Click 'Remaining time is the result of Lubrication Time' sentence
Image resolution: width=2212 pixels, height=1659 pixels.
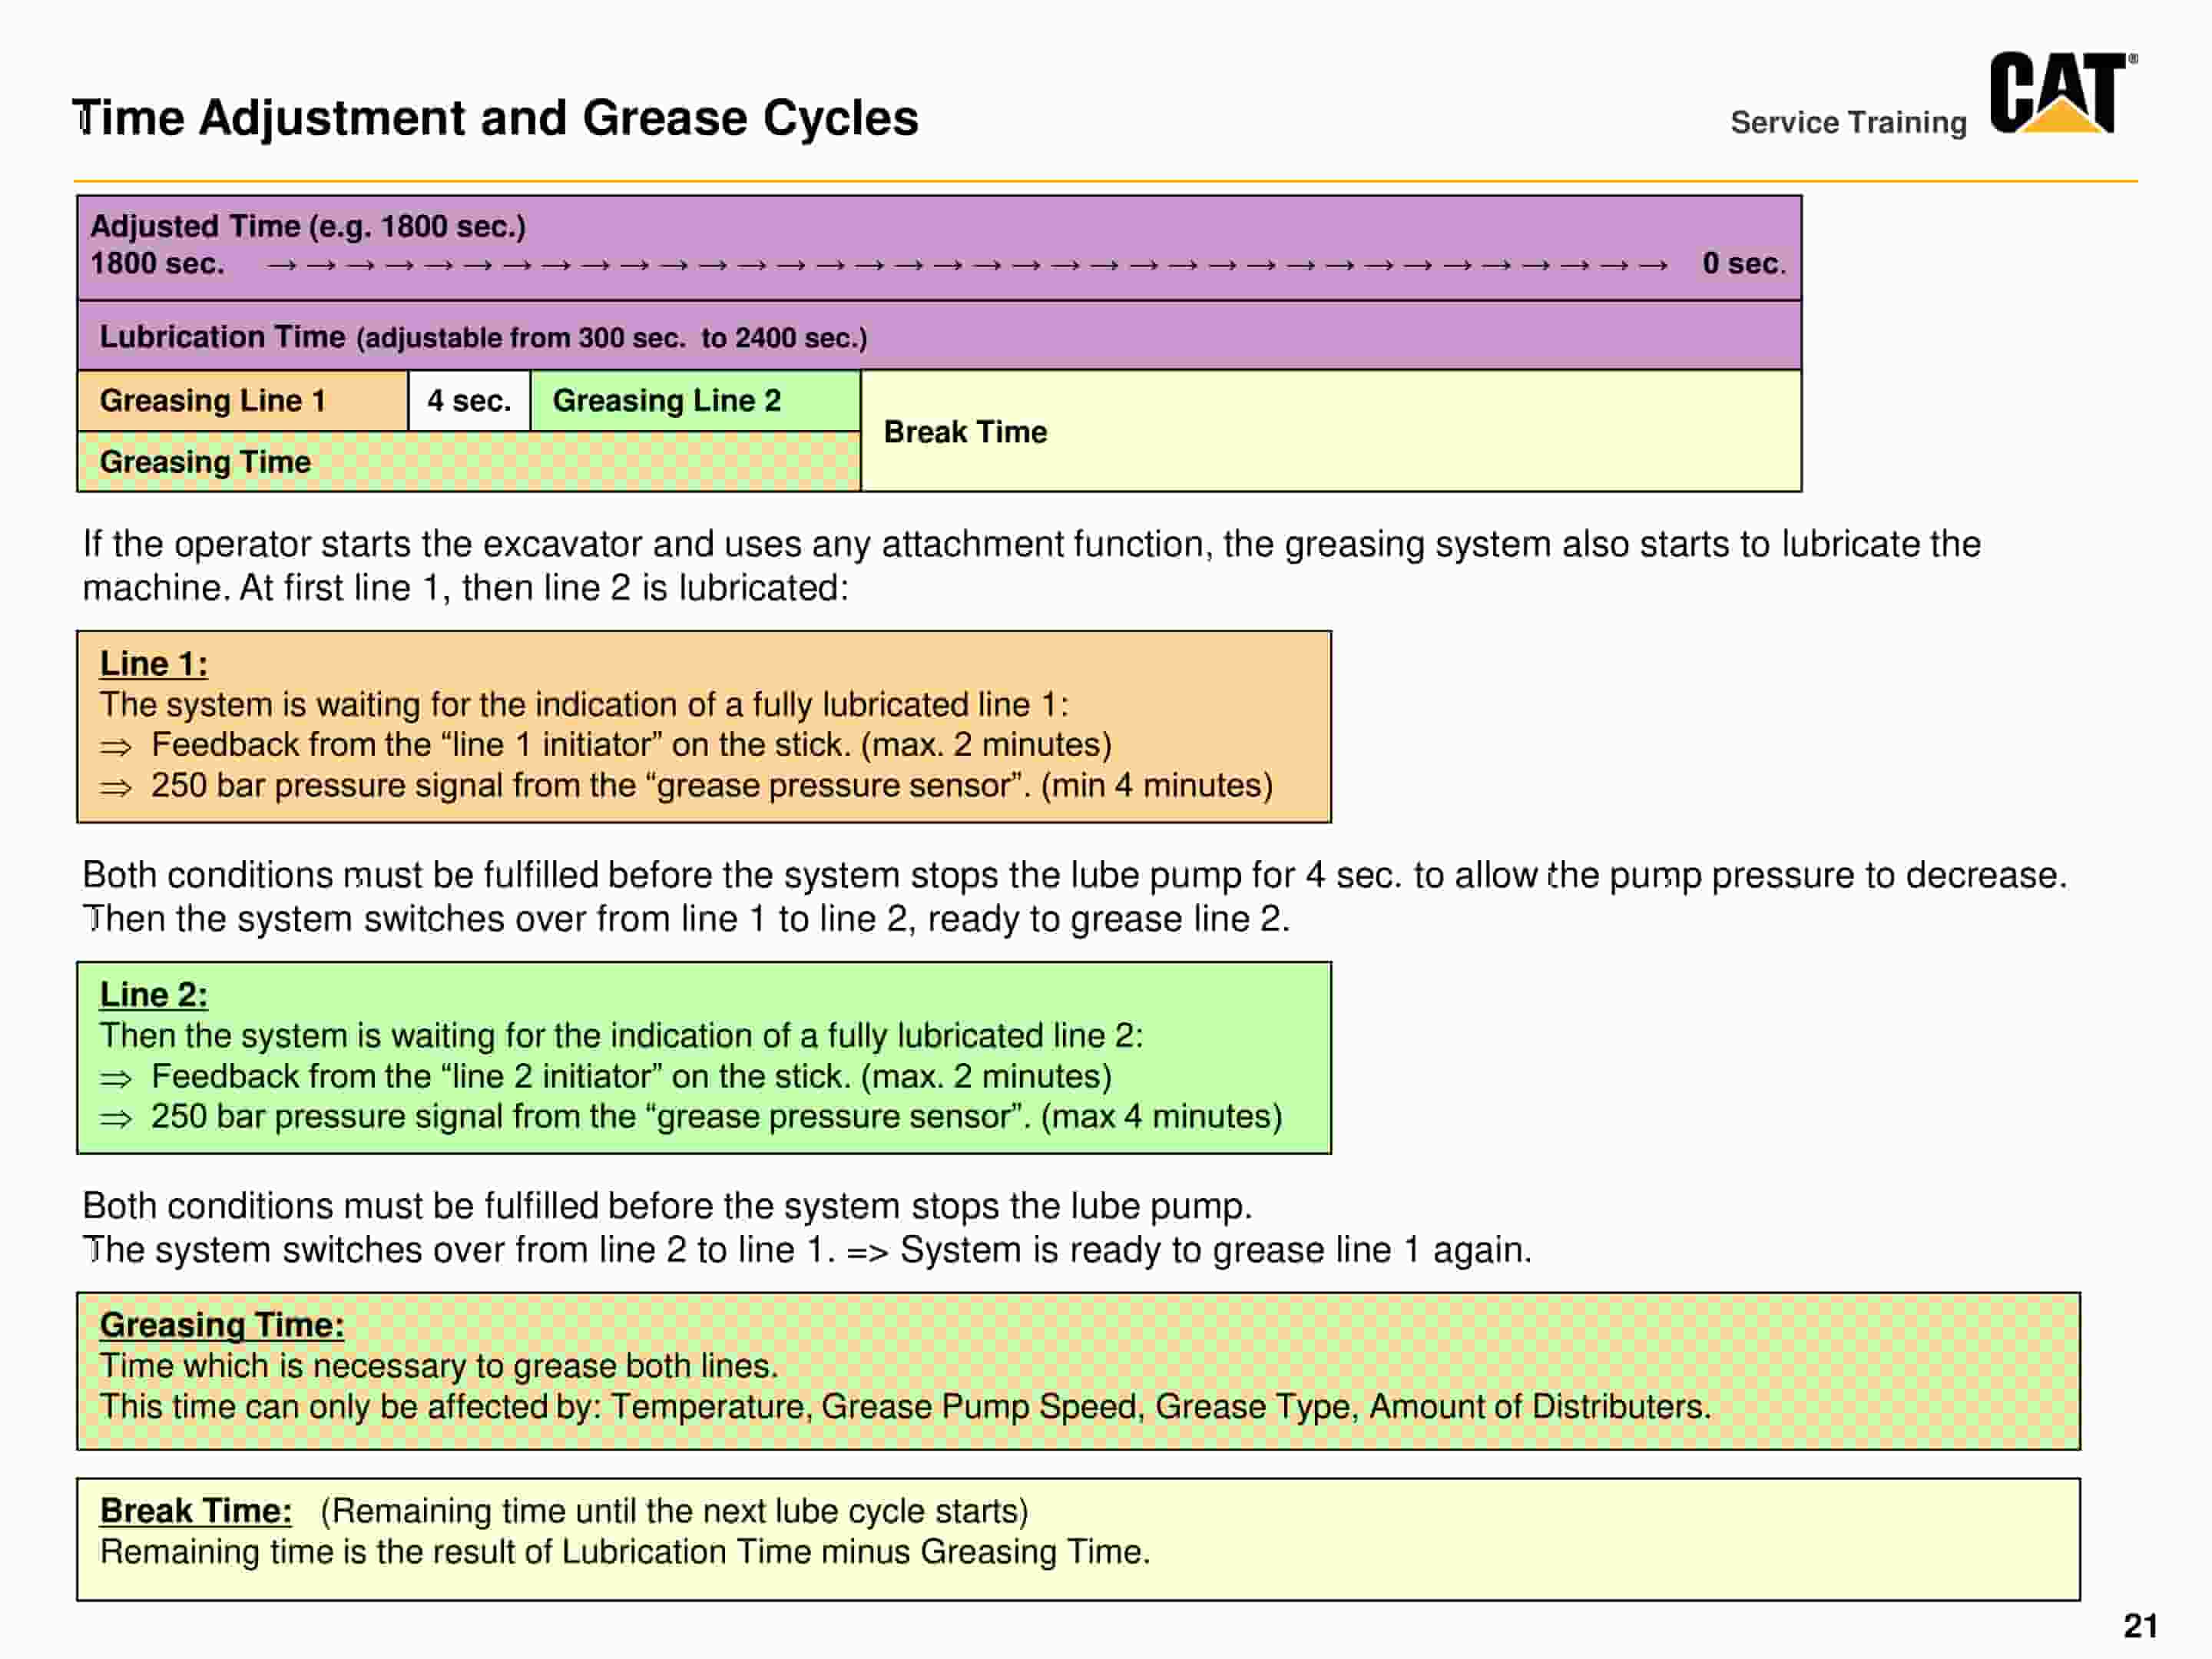point(625,1552)
